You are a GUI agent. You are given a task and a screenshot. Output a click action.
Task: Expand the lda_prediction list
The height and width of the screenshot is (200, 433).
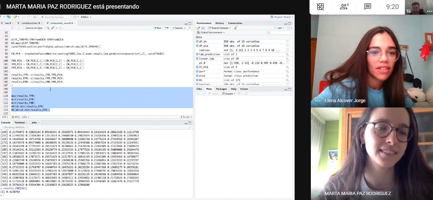tap(197, 54)
